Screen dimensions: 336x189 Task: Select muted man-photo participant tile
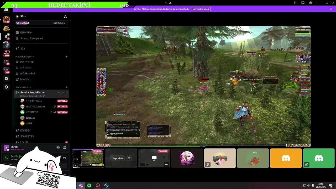click(x=220, y=158)
